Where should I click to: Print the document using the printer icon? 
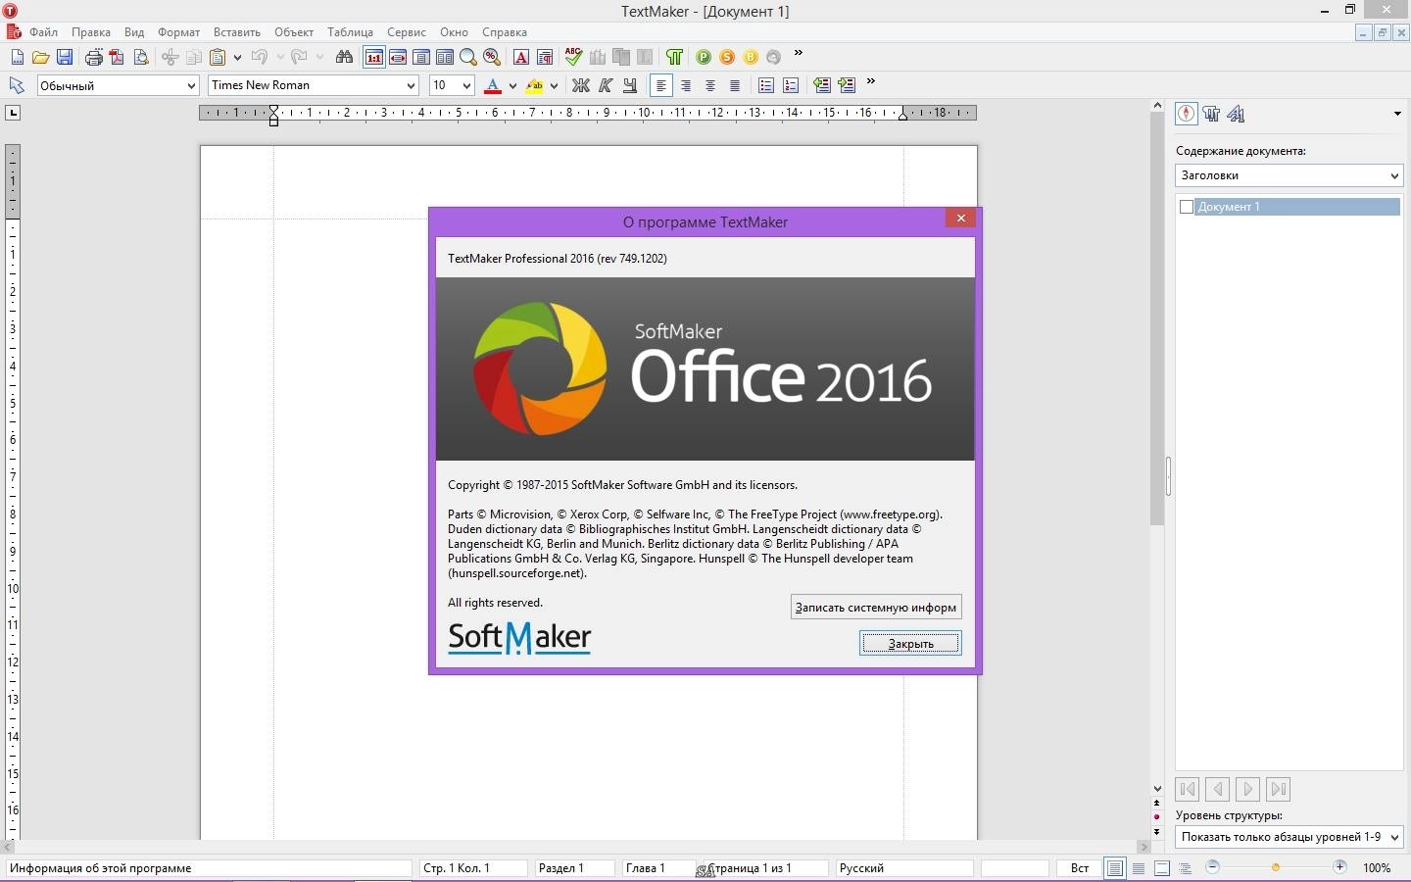coord(94,57)
